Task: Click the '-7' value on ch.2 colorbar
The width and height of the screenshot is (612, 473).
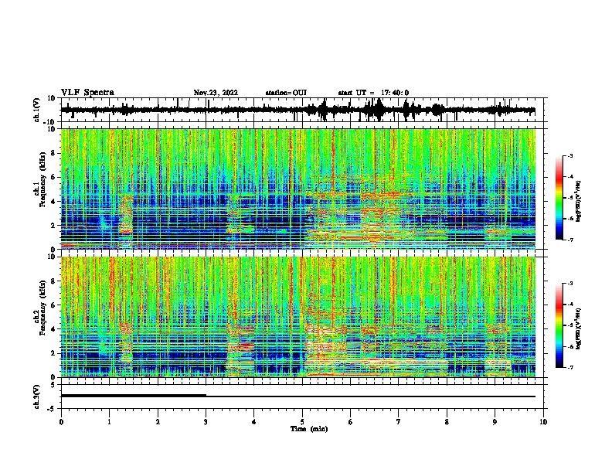Action: pos(569,367)
